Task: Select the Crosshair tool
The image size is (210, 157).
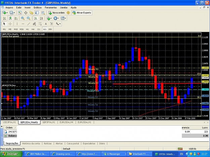Action: point(10,24)
